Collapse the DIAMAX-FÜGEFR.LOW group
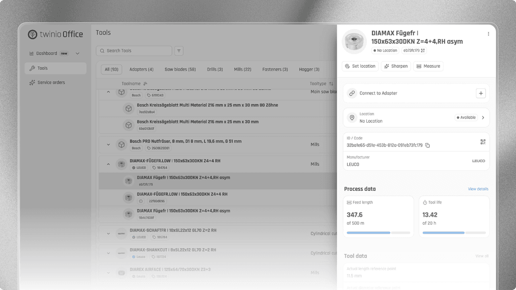Screen dimensions: 516x290 [108, 164]
